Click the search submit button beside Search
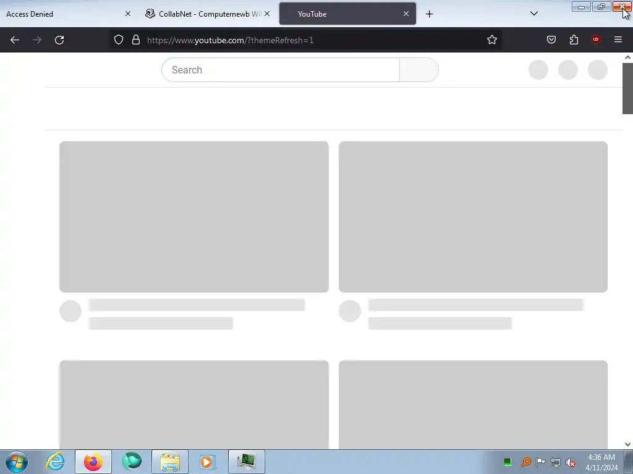Viewport: 633px width, 474px height. click(x=418, y=70)
